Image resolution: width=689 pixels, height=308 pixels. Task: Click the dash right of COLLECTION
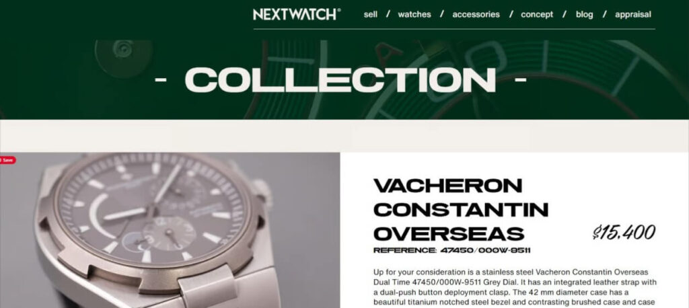pyautogui.click(x=520, y=80)
